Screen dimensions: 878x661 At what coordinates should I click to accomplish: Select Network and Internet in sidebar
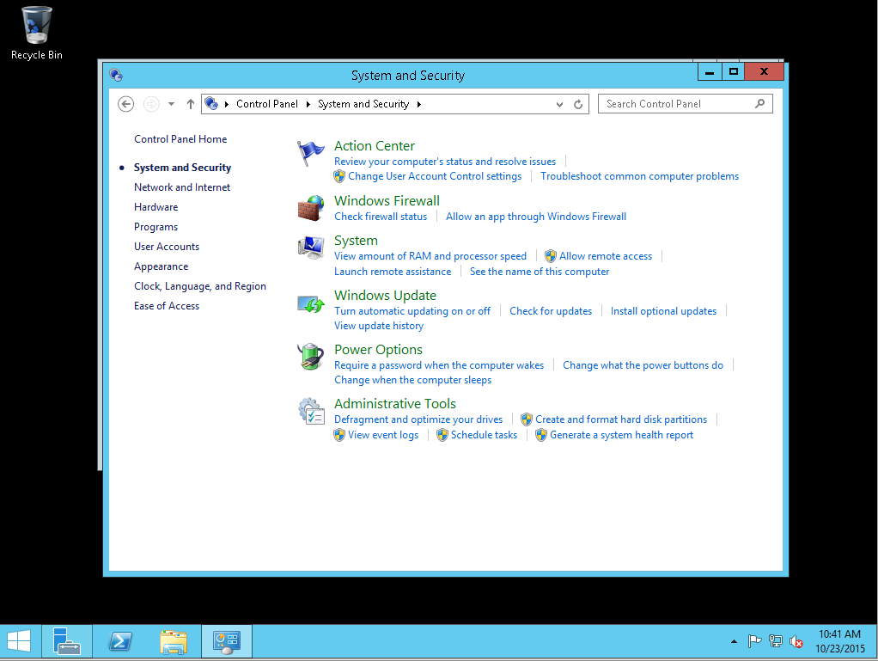point(182,187)
